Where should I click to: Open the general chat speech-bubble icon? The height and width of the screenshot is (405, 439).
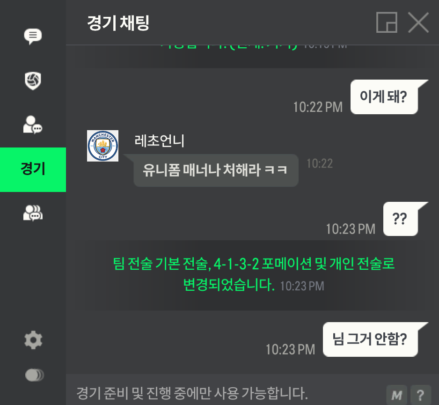tap(33, 36)
